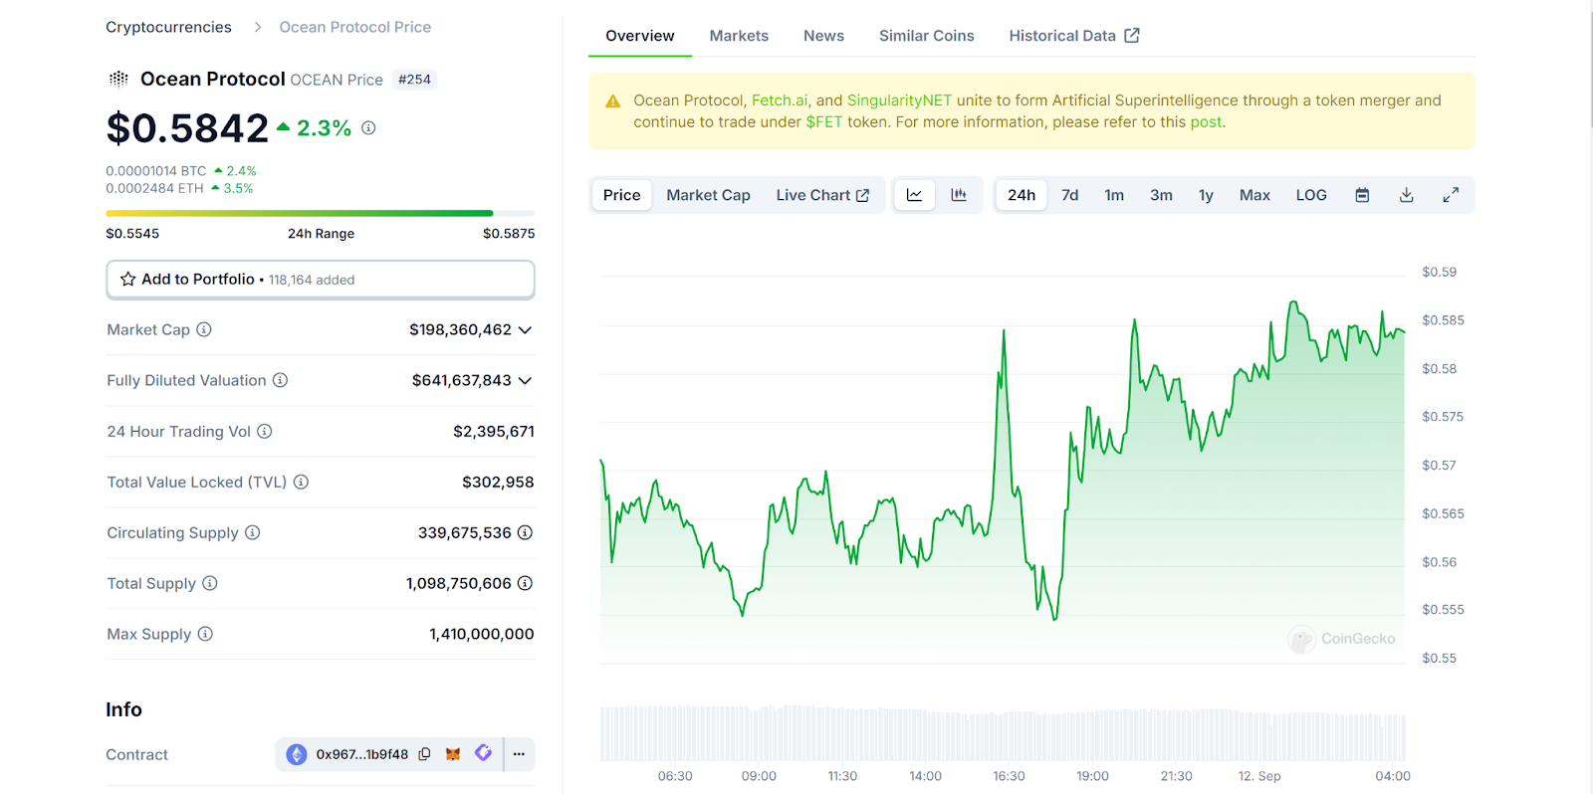Image resolution: width=1593 pixels, height=794 pixels.
Task: Download chart data icon
Action: pyautogui.click(x=1407, y=195)
